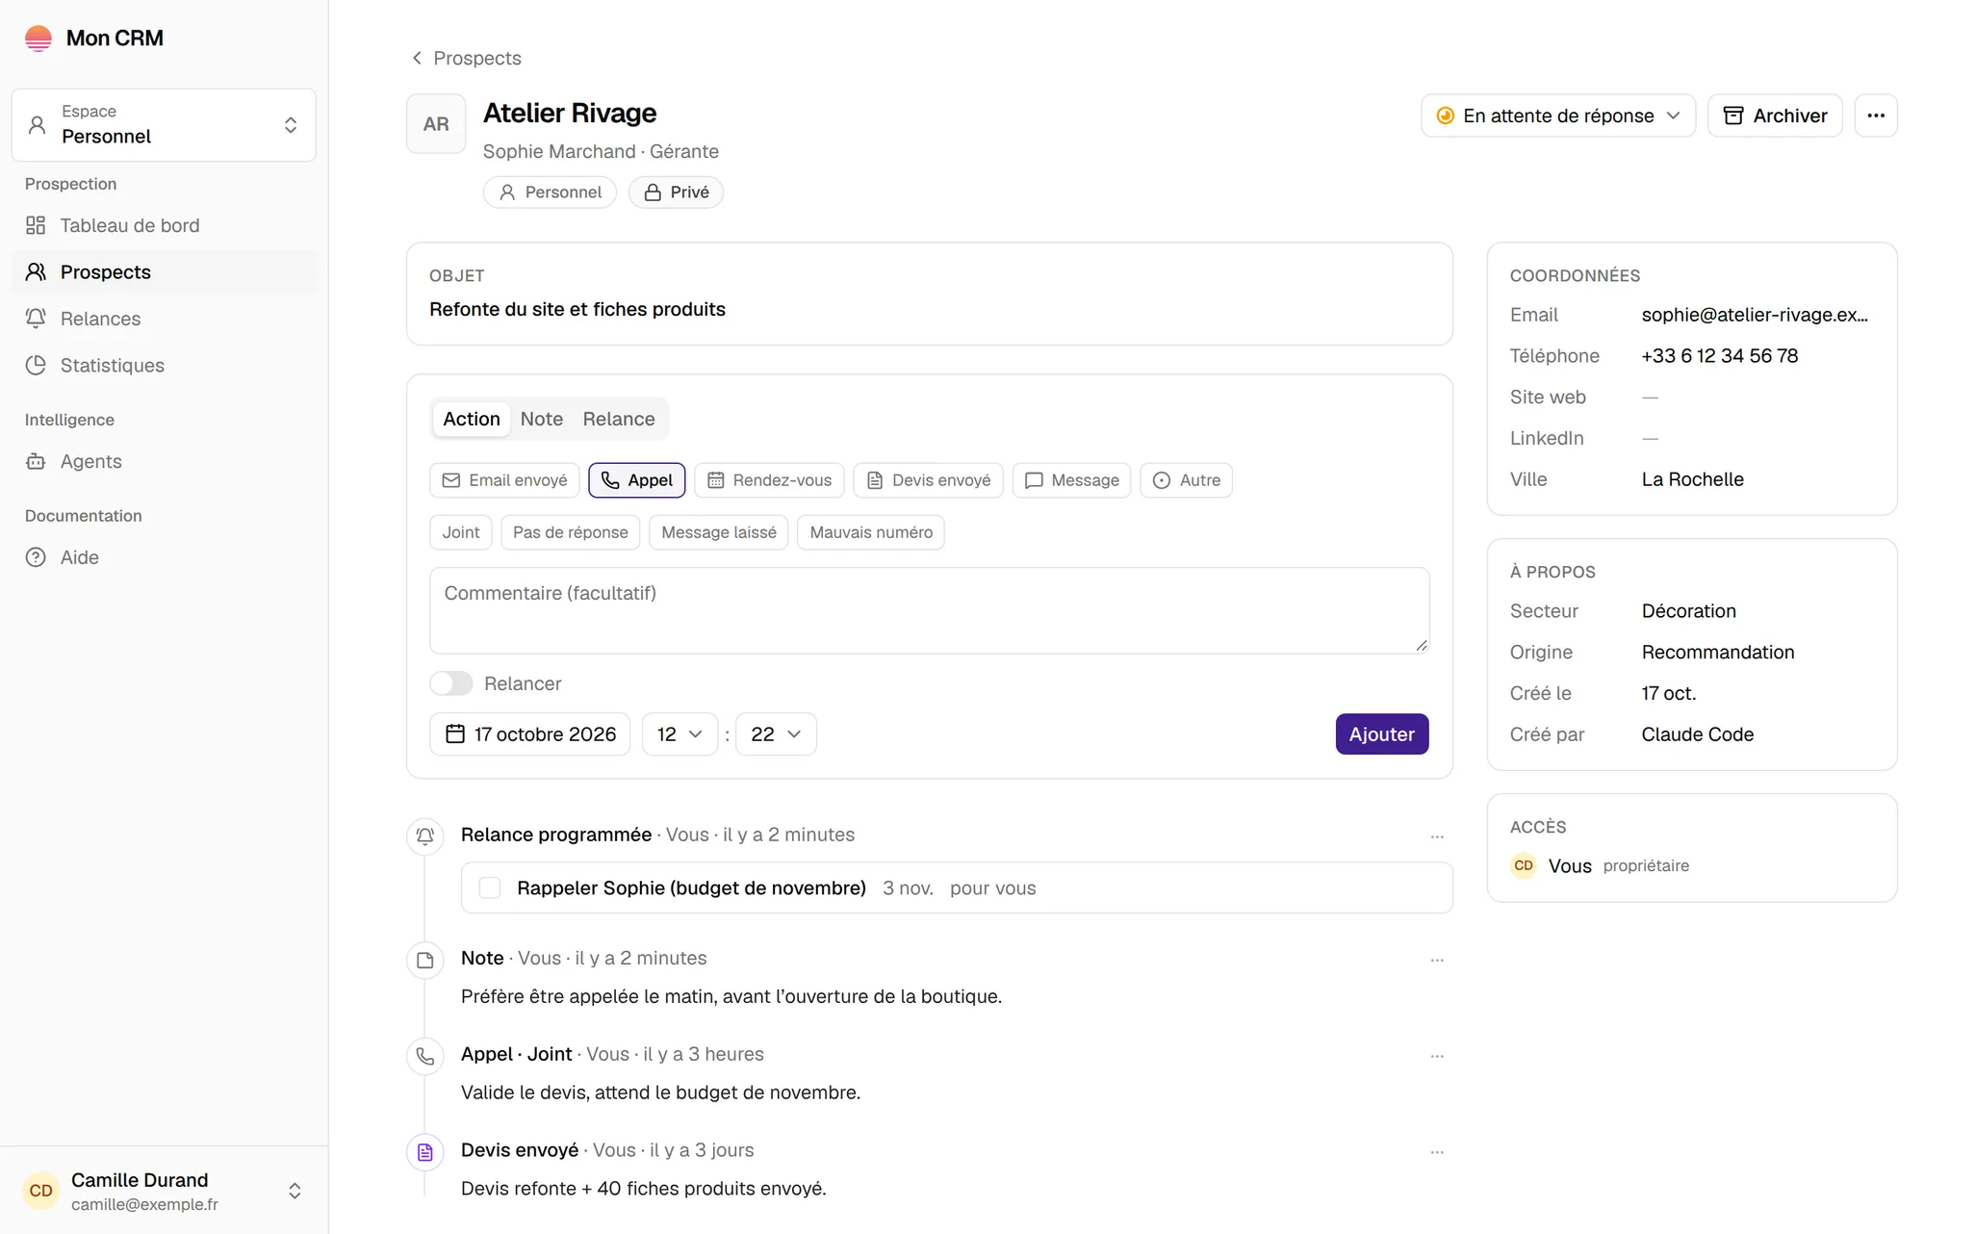Click the Archiver button

click(x=1775, y=116)
